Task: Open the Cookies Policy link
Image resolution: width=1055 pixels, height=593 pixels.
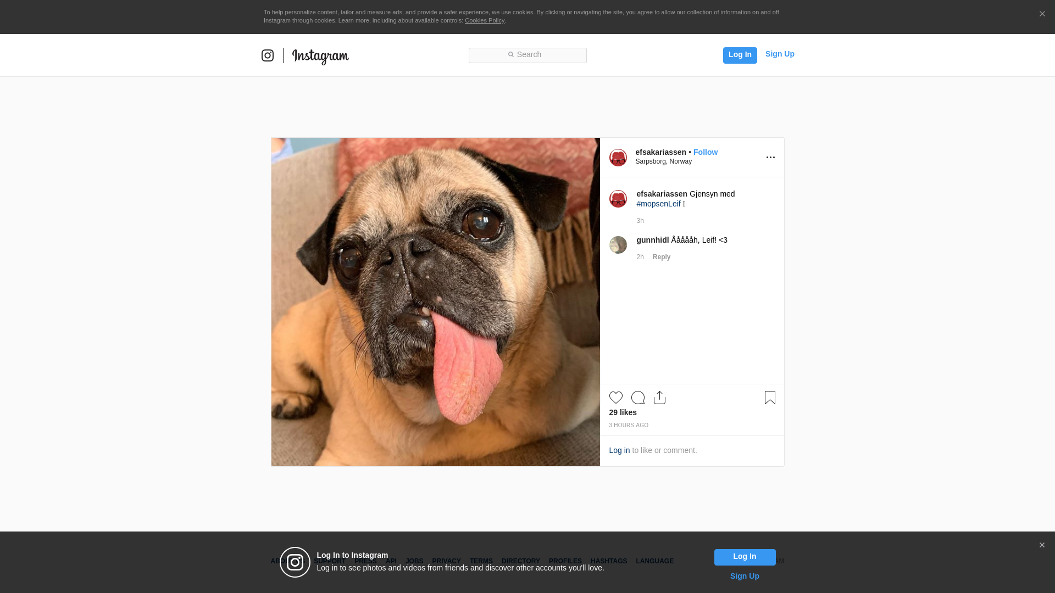Action: 485,20
